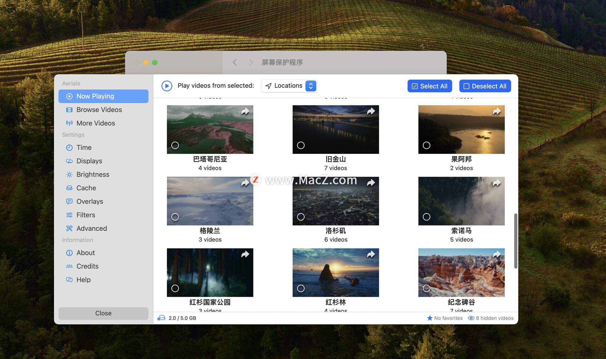Click the Advanced tools icon
The width and height of the screenshot is (606, 359).
pos(69,228)
